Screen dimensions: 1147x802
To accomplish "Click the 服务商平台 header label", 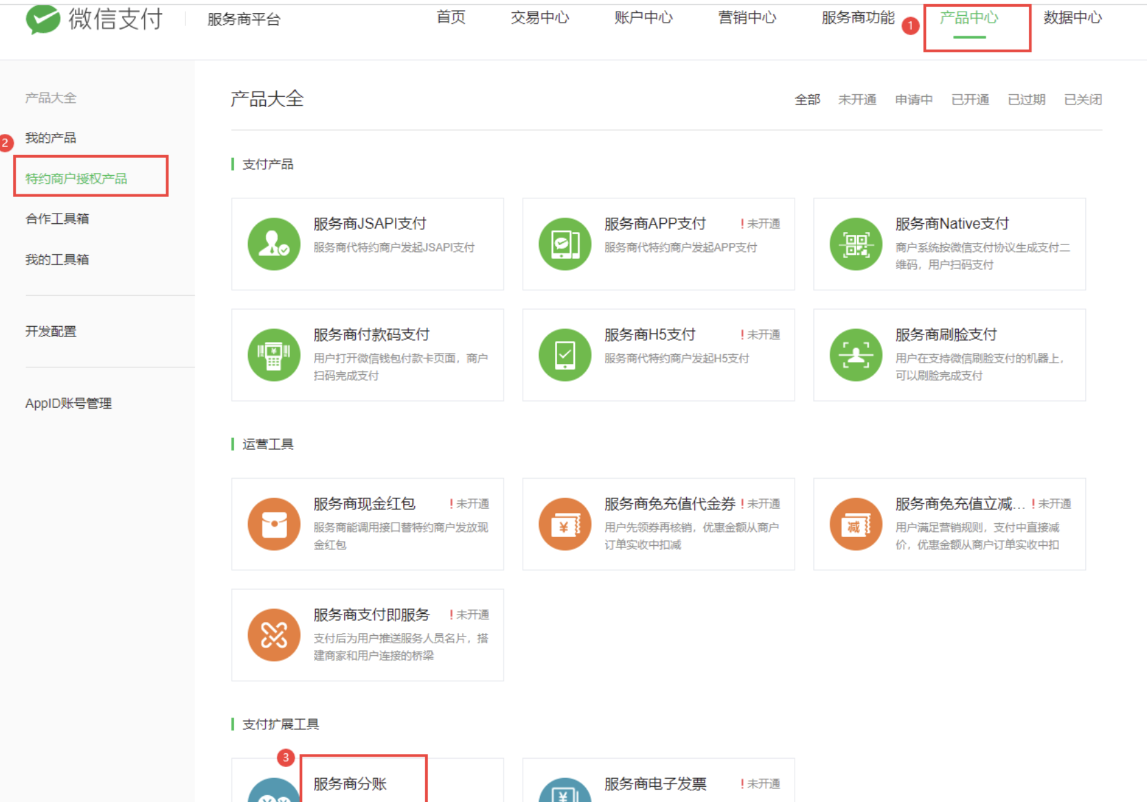I will (x=244, y=19).
